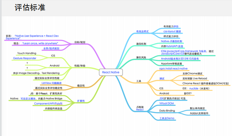The width and height of the screenshot is (232, 136).
Task: Select the 'JS框架' node label
Action: [x=140, y=107]
